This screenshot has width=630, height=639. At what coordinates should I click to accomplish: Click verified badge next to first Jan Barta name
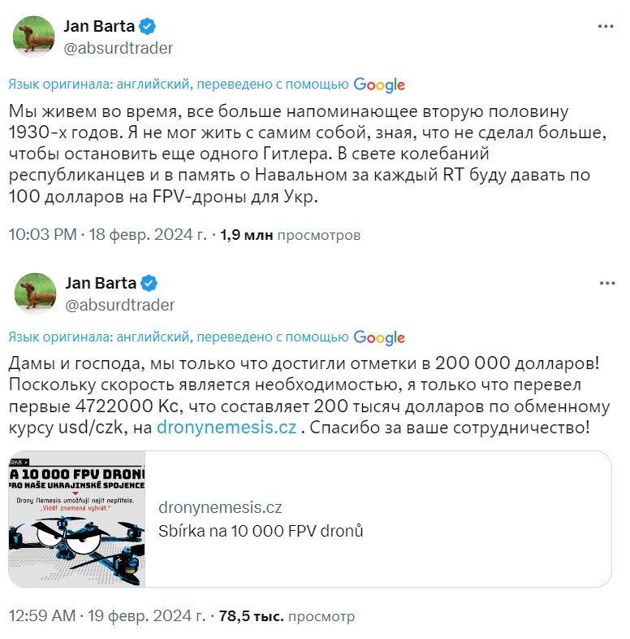coord(147,27)
